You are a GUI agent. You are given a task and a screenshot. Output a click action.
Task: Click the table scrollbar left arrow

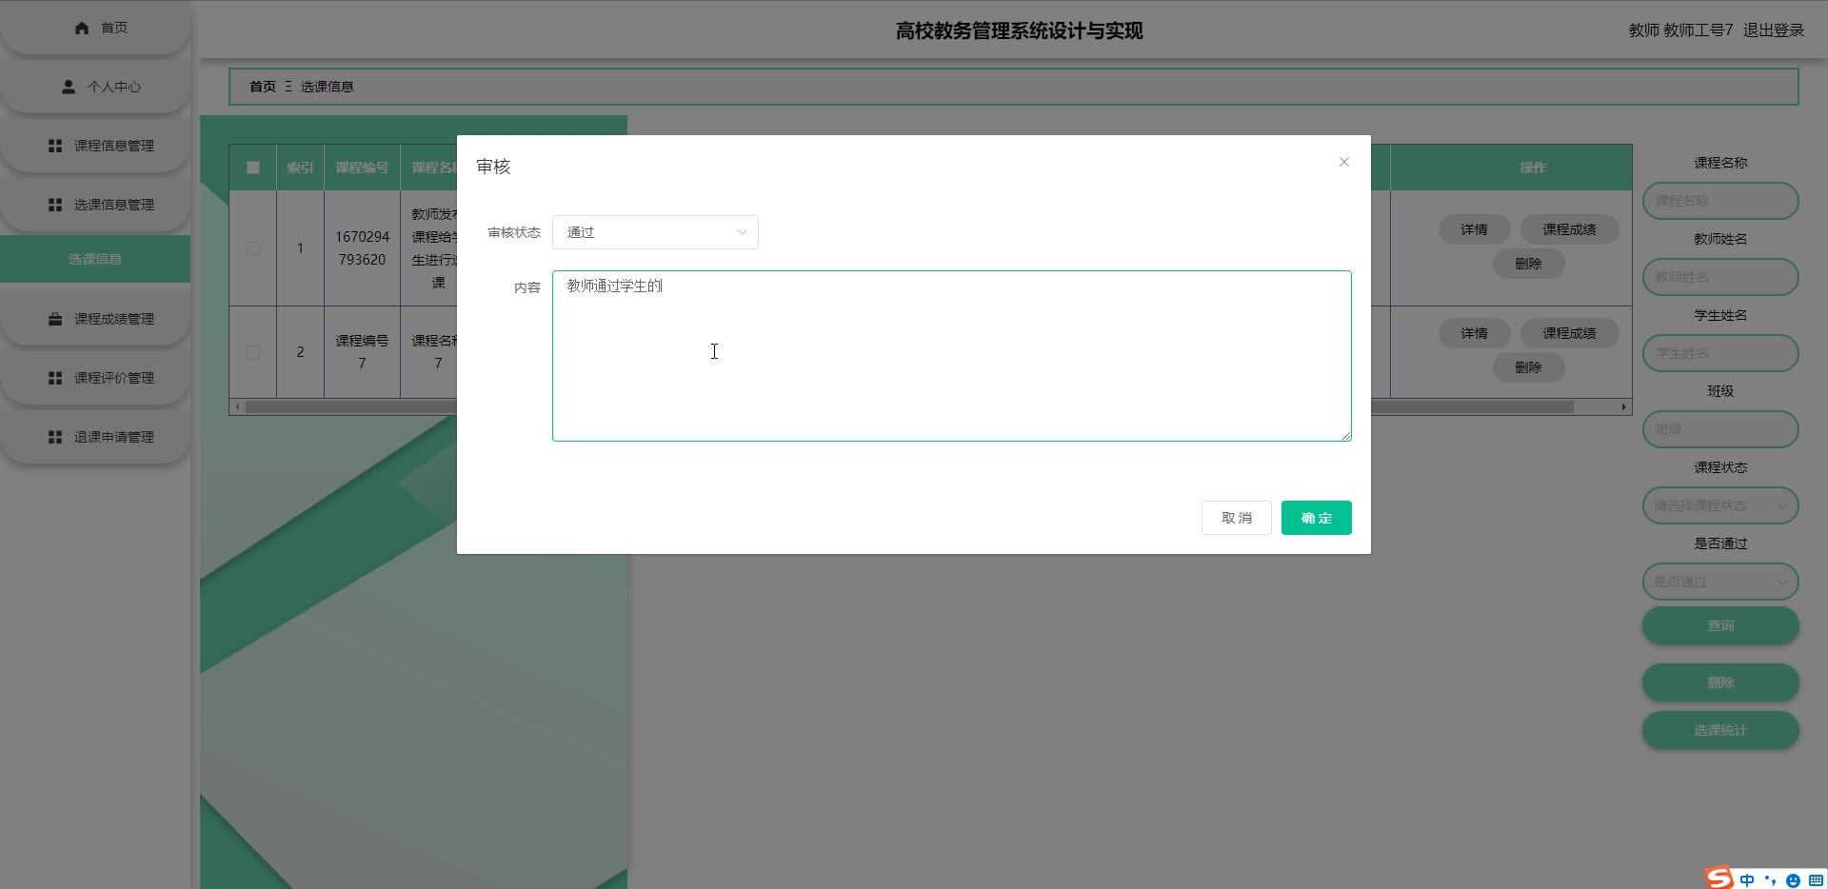[237, 407]
